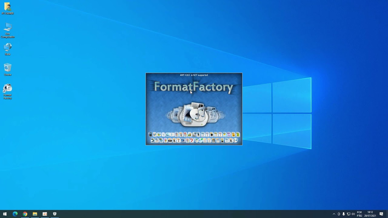Click the Show Desktop strip at taskbar end

[x=387, y=214]
